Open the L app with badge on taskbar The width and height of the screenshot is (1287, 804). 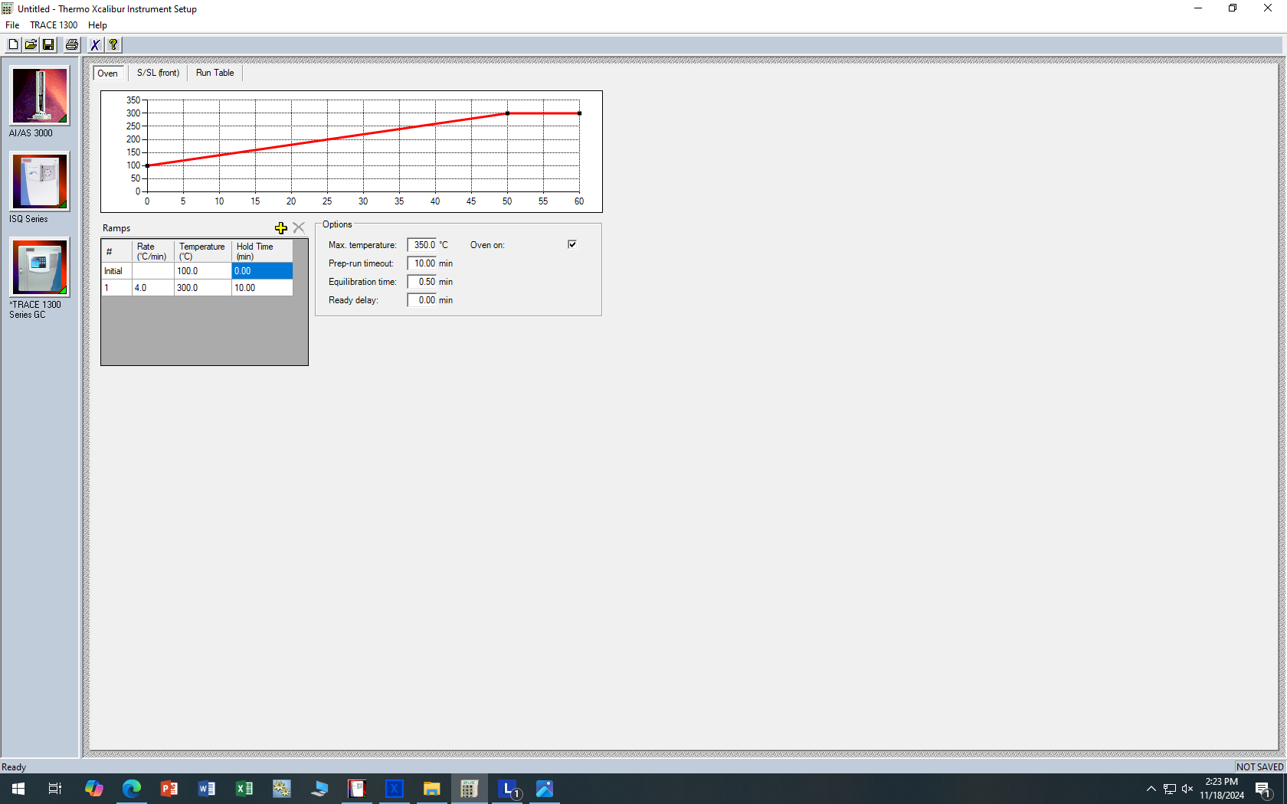507,789
